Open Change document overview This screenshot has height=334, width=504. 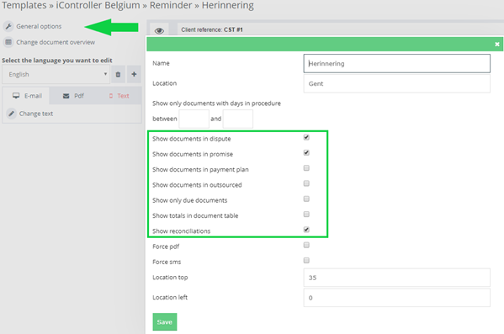[x=56, y=42]
